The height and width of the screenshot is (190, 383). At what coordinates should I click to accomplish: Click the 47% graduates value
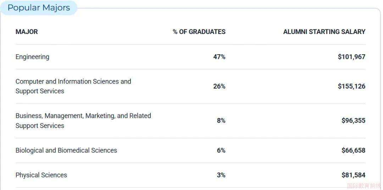tap(219, 57)
